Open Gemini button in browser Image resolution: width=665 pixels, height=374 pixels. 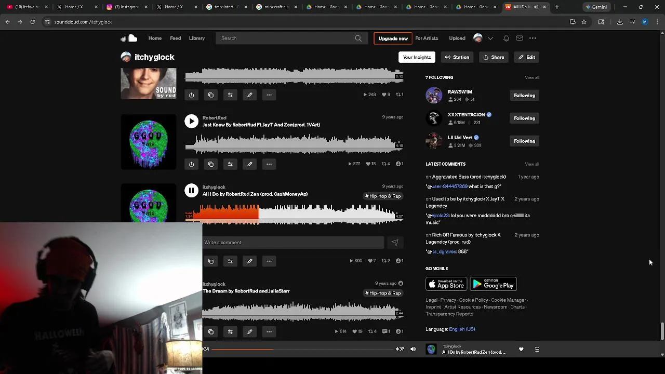pyautogui.click(x=596, y=7)
